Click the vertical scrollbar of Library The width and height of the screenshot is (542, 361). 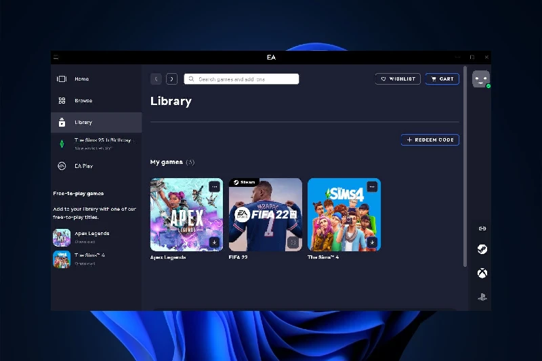click(x=465, y=167)
